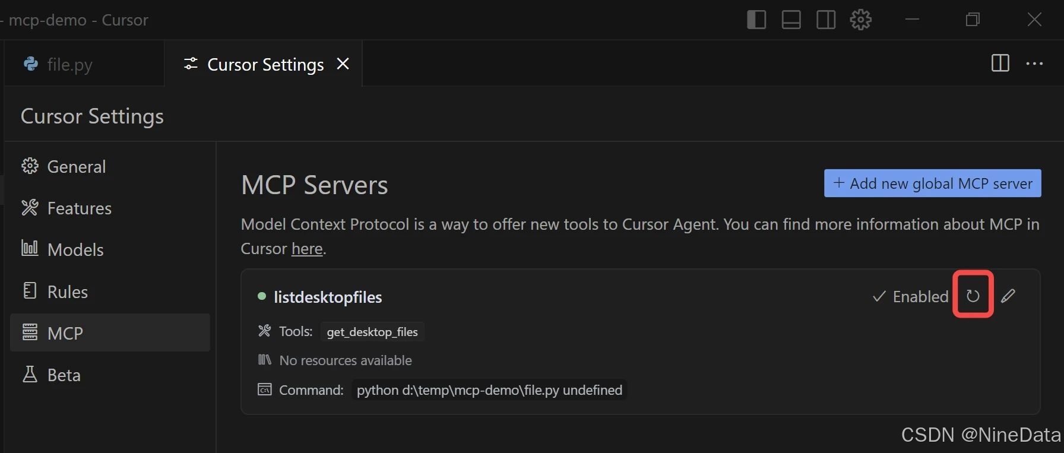Click 'No resources available' text
This screenshot has width=1064, height=453.
346,360
